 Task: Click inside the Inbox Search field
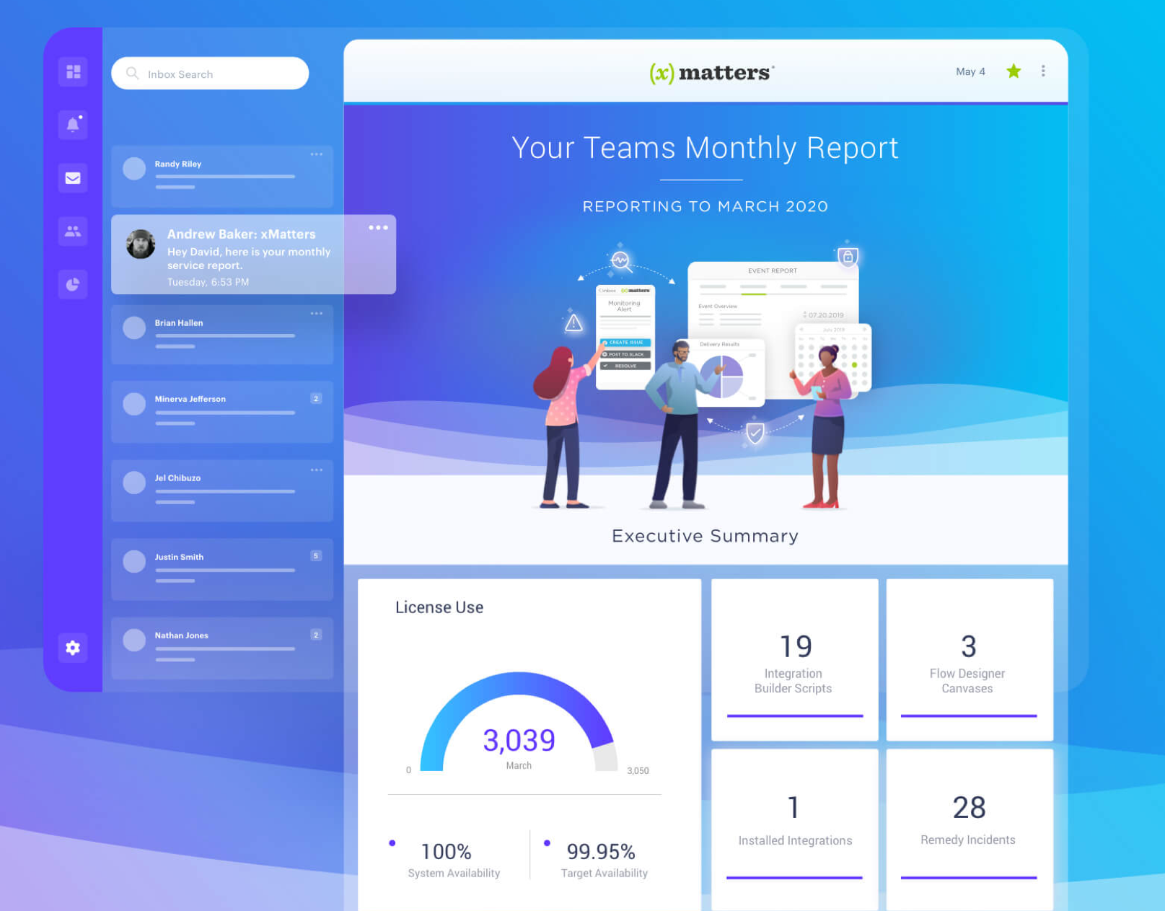(x=210, y=74)
